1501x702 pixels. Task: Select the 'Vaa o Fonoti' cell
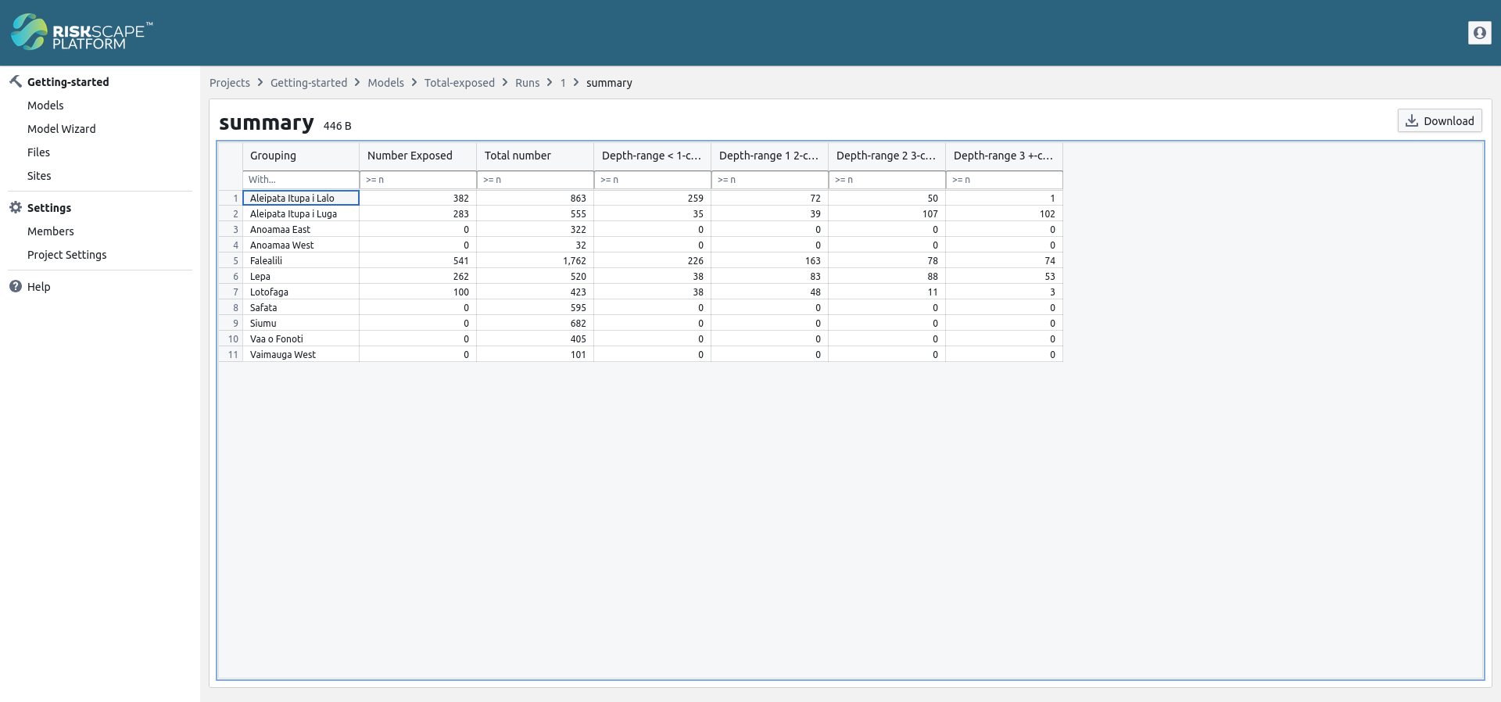click(x=301, y=339)
